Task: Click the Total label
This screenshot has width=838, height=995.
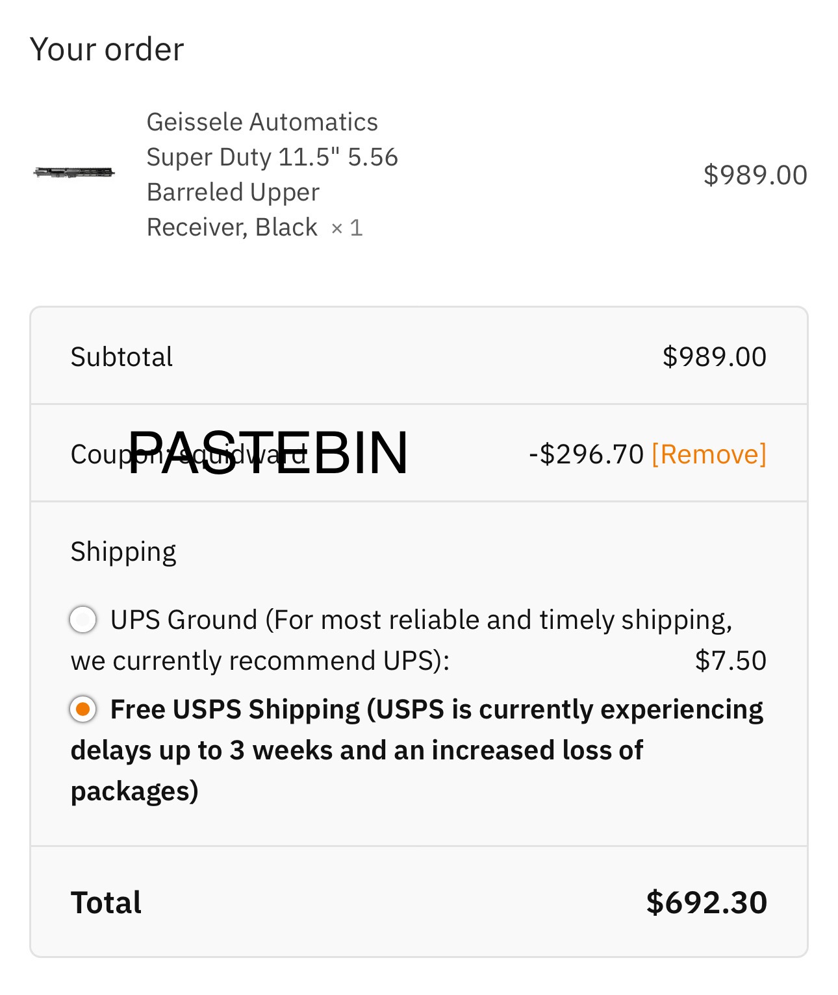Action: tap(106, 902)
